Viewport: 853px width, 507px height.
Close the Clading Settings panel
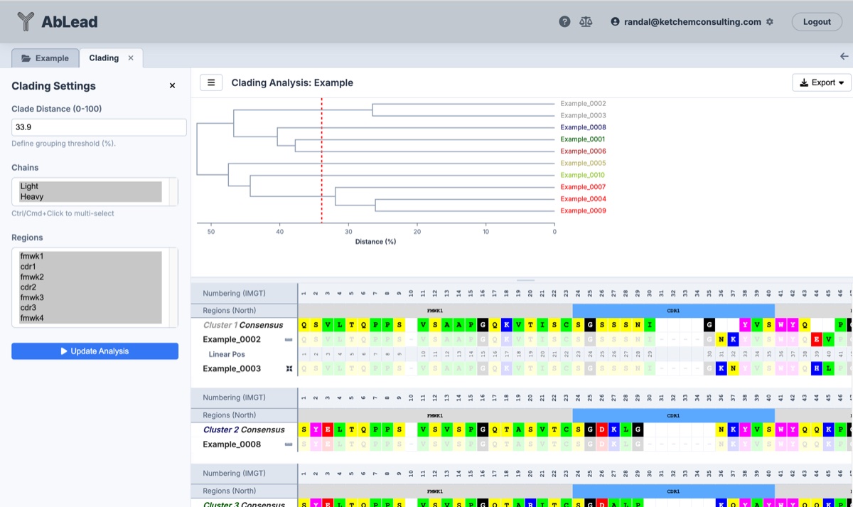pos(172,86)
